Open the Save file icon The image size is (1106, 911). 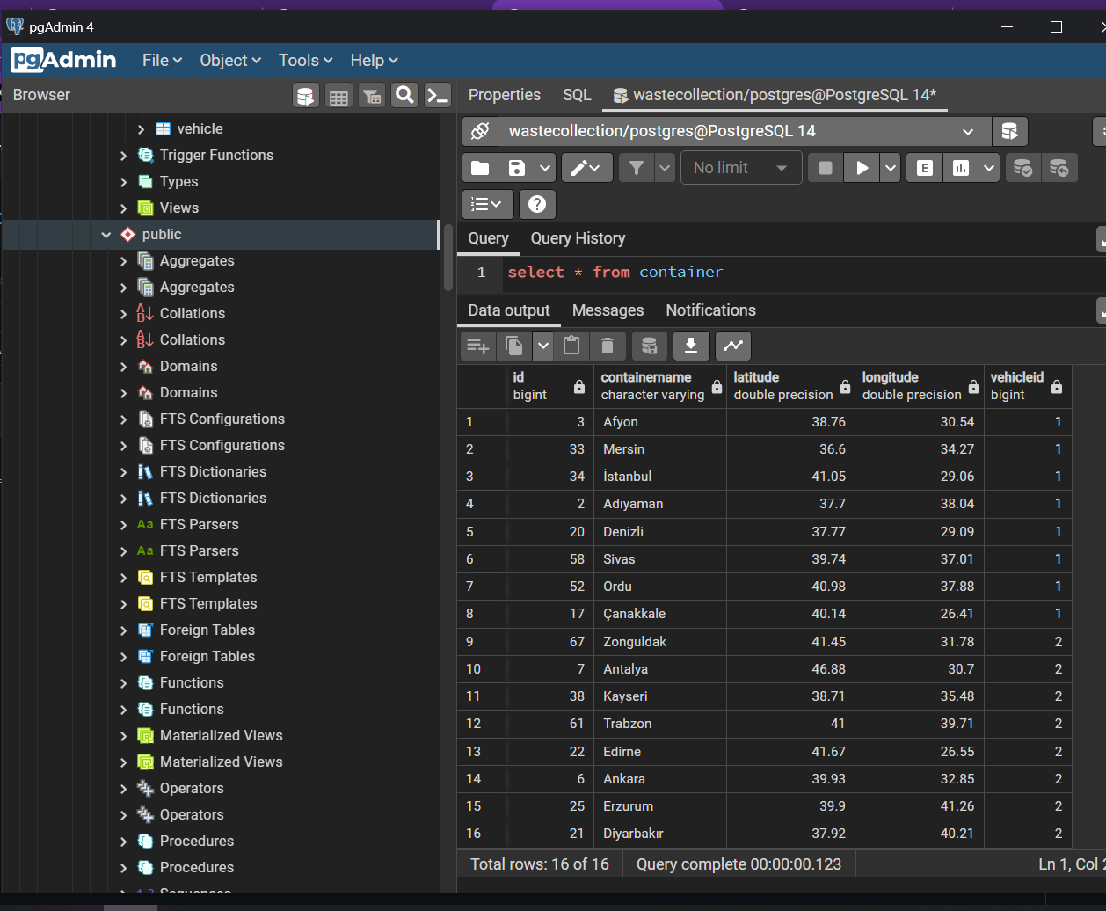pos(517,168)
